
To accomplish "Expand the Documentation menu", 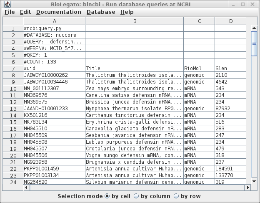I will tap(59, 12).
